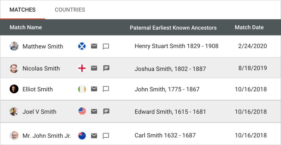Screen dimensions: 281x145
Task: Click the Scotland flag next to Matthew Smith
Action: [x=82, y=46]
